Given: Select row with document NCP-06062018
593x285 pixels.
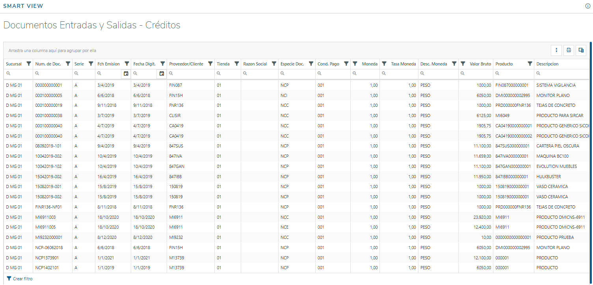Looking at the screenshot, I should click(49, 248).
